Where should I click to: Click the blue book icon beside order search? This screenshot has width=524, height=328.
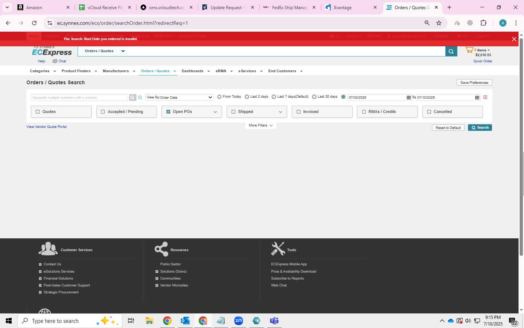point(140,98)
